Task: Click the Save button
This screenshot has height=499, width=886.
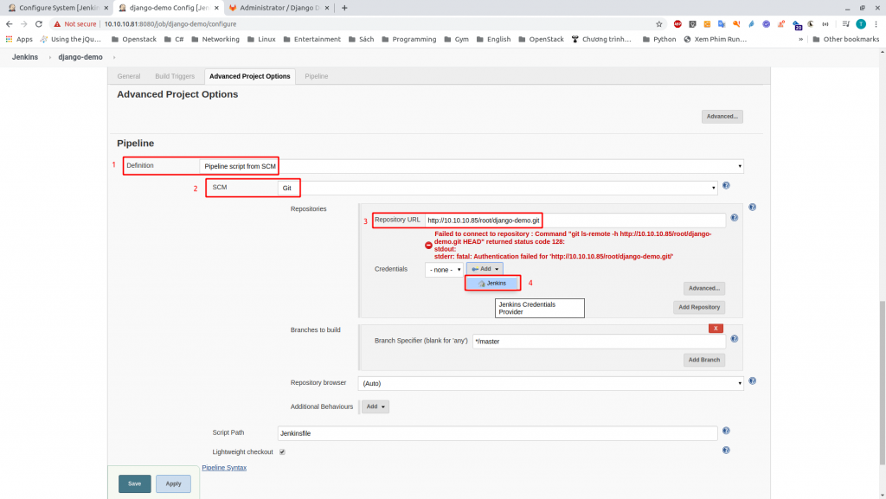Action: point(134,483)
